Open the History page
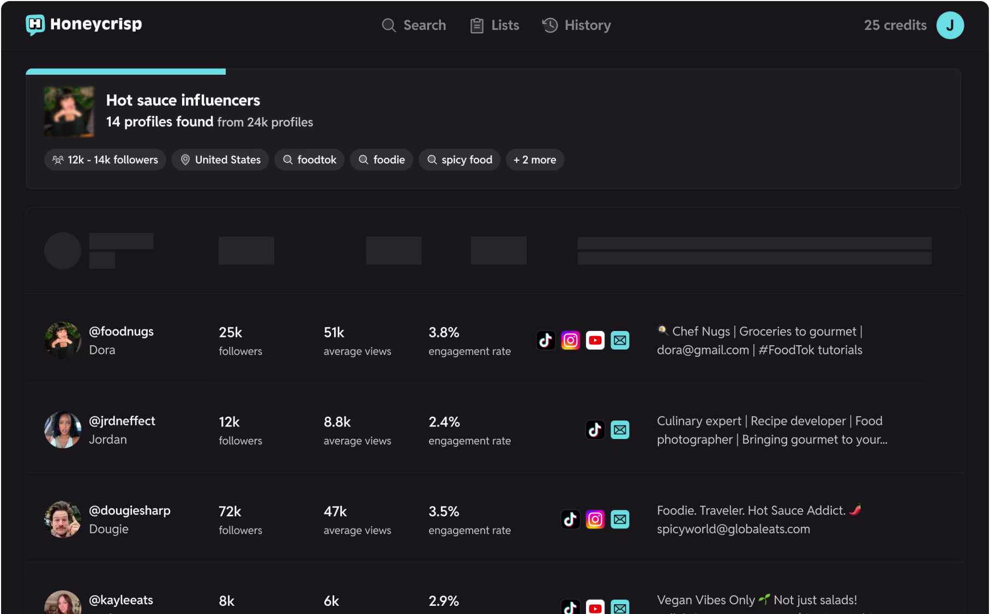 pyautogui.click(x=576, y=25)
